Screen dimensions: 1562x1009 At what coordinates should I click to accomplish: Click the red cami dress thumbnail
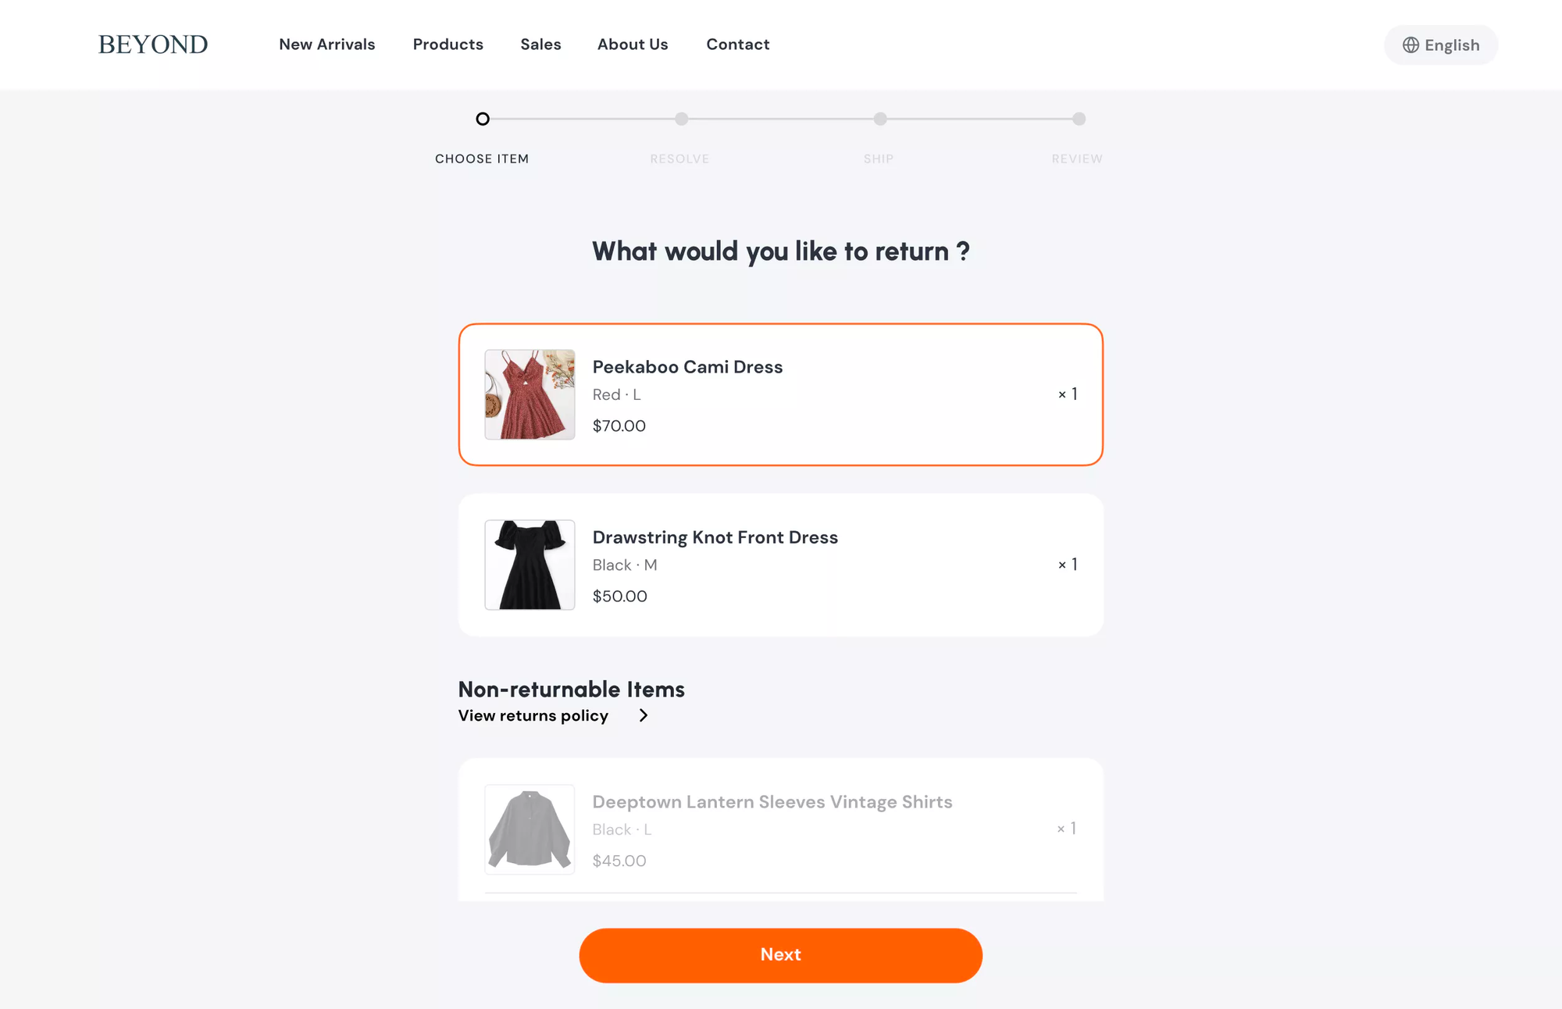coord(530,394)
